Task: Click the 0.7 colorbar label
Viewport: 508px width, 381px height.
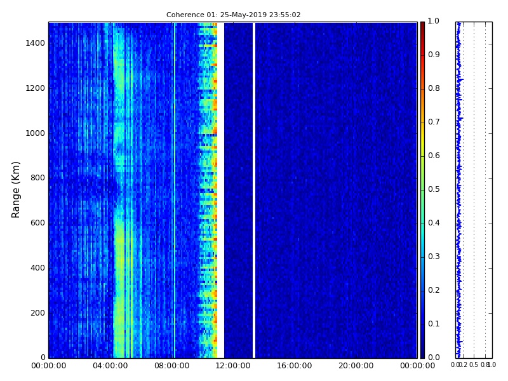Action: [434, 122]
